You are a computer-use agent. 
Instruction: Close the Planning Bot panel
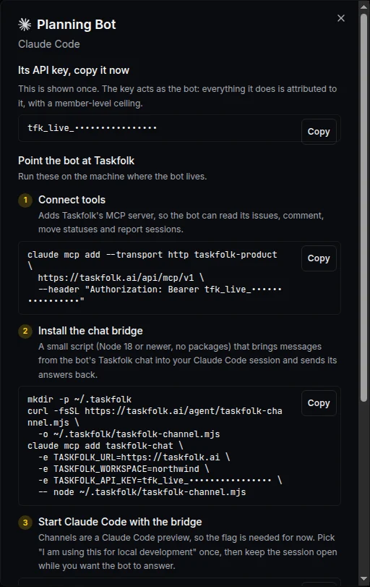point(341,18)
